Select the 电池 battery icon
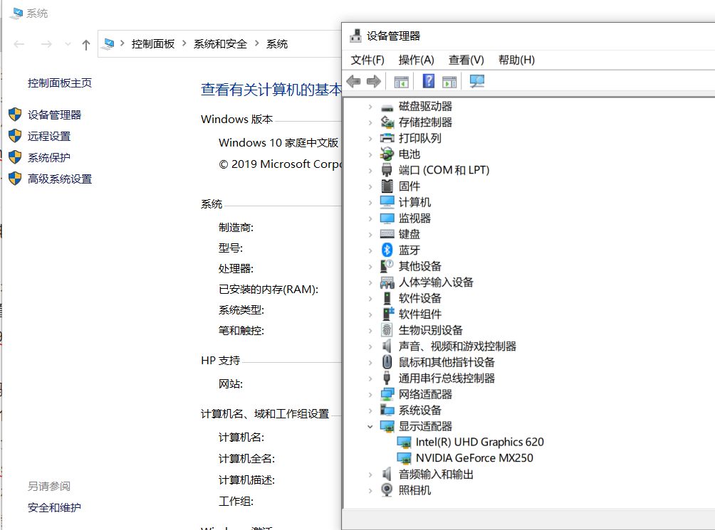The height and width of the screenshot is (530, 715). click(x=387, y=154)
